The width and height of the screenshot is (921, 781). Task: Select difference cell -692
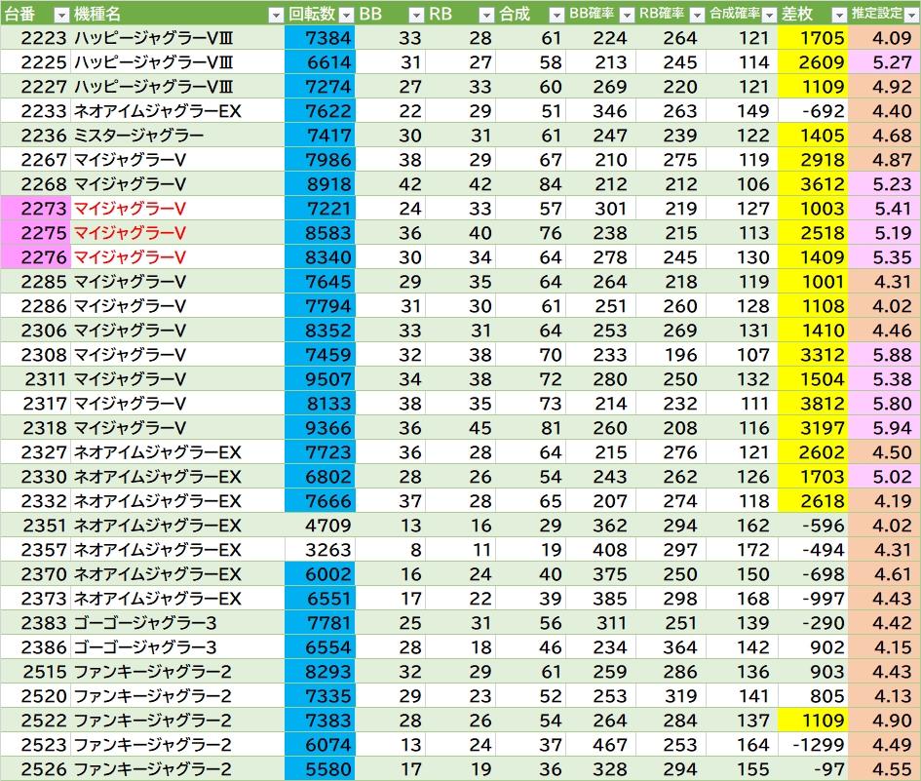[813, 110]
